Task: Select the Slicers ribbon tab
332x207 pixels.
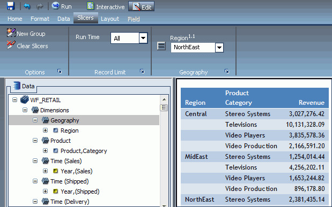Action: tap(85, 18)
